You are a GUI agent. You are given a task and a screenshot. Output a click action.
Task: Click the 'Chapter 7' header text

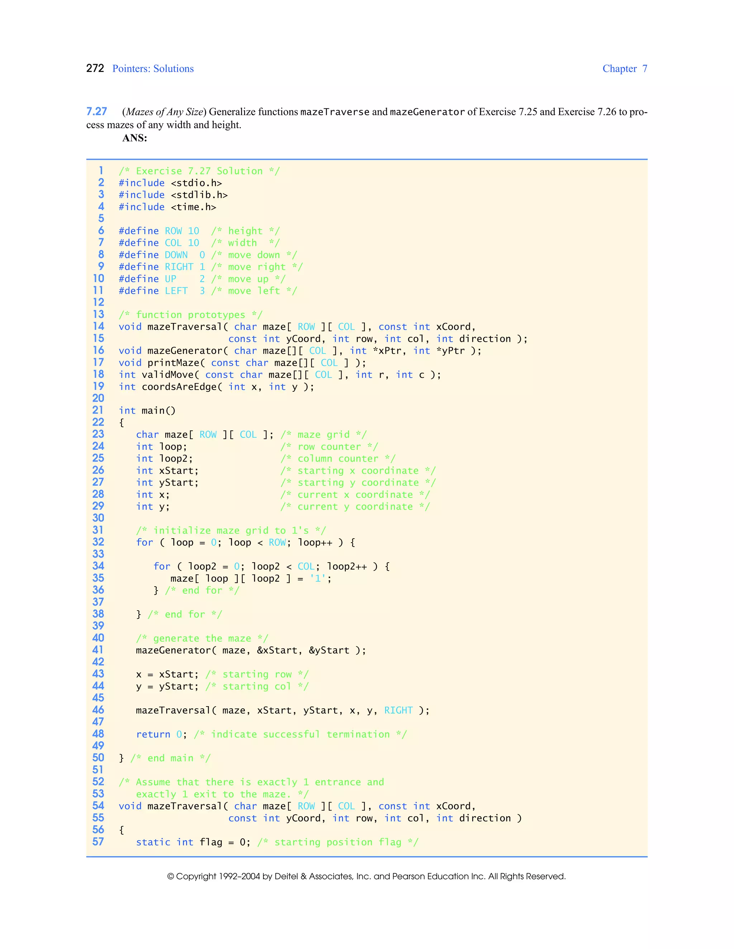click(x=624, y=69)
